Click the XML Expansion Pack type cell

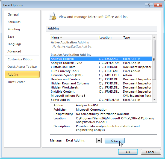pos(137,96)
